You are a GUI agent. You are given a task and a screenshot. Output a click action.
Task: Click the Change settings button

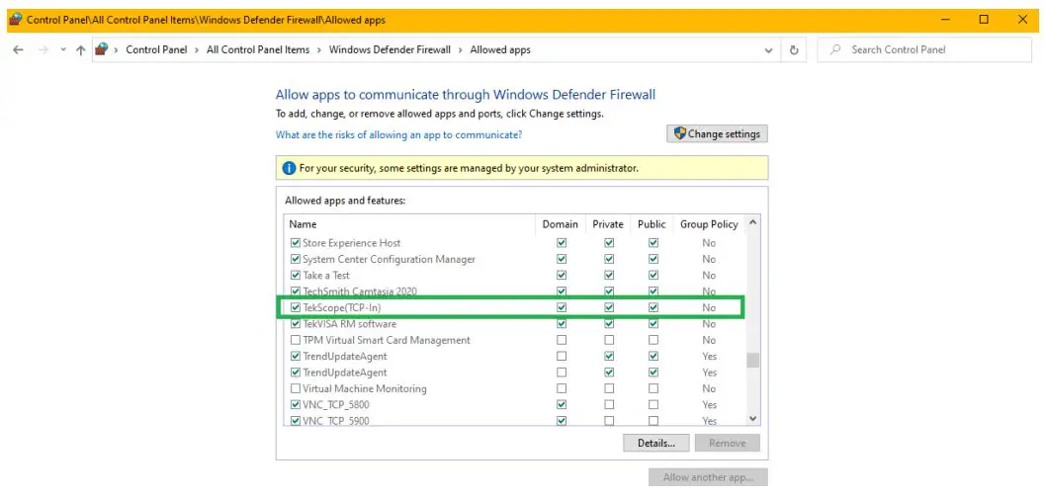pyautogui.click(x=717, y=133)
